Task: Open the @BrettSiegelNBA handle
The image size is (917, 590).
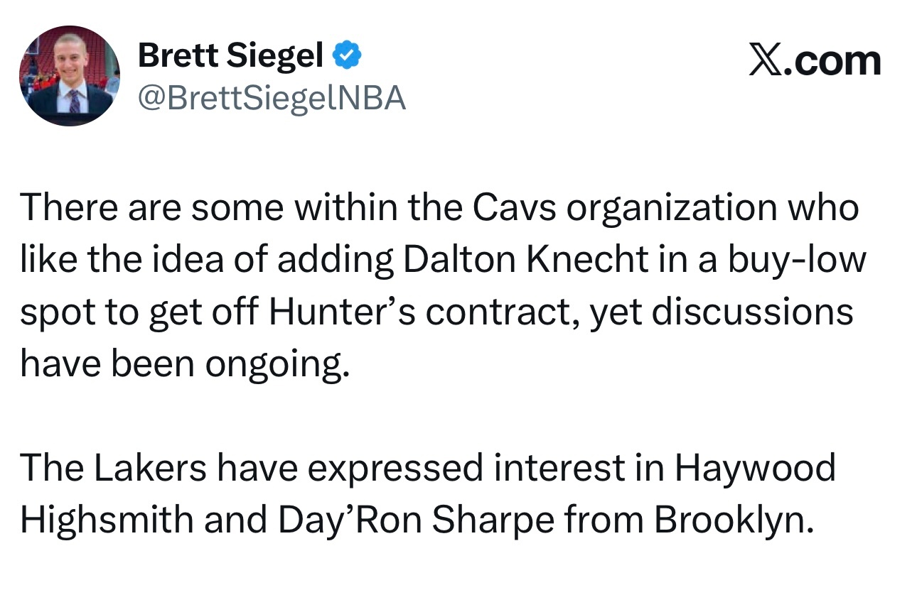Action: 272,98
